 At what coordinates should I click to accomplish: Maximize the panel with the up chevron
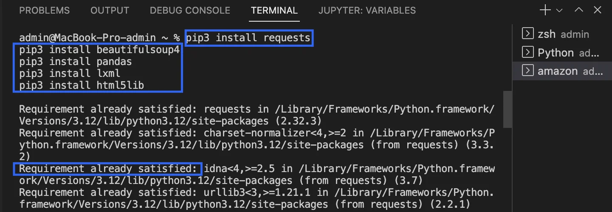579,10
